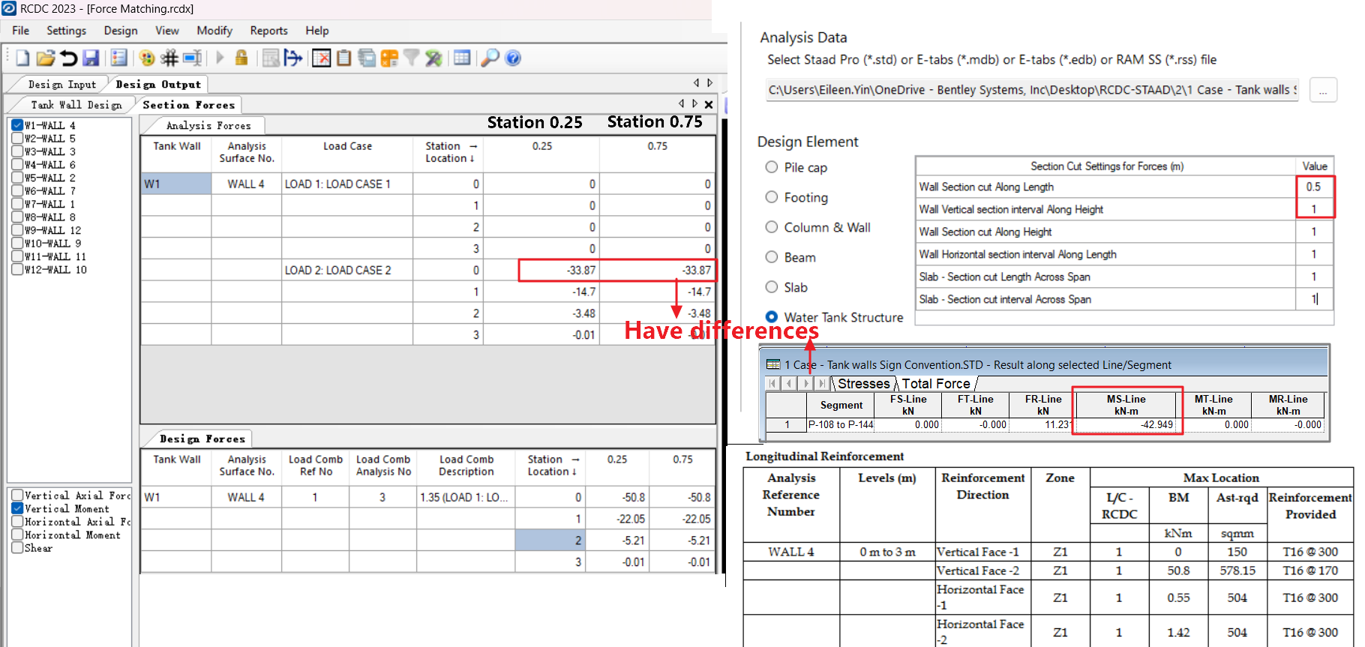This screenshot has width=1365, height=647.
Task: Enable the Horizontal Moment checkbox
Action: point(17,535)
